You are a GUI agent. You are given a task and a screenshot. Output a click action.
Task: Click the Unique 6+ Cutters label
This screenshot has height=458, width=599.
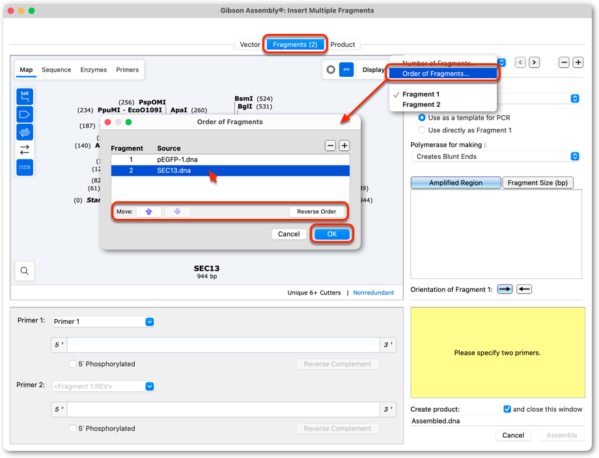pos(314,293)
